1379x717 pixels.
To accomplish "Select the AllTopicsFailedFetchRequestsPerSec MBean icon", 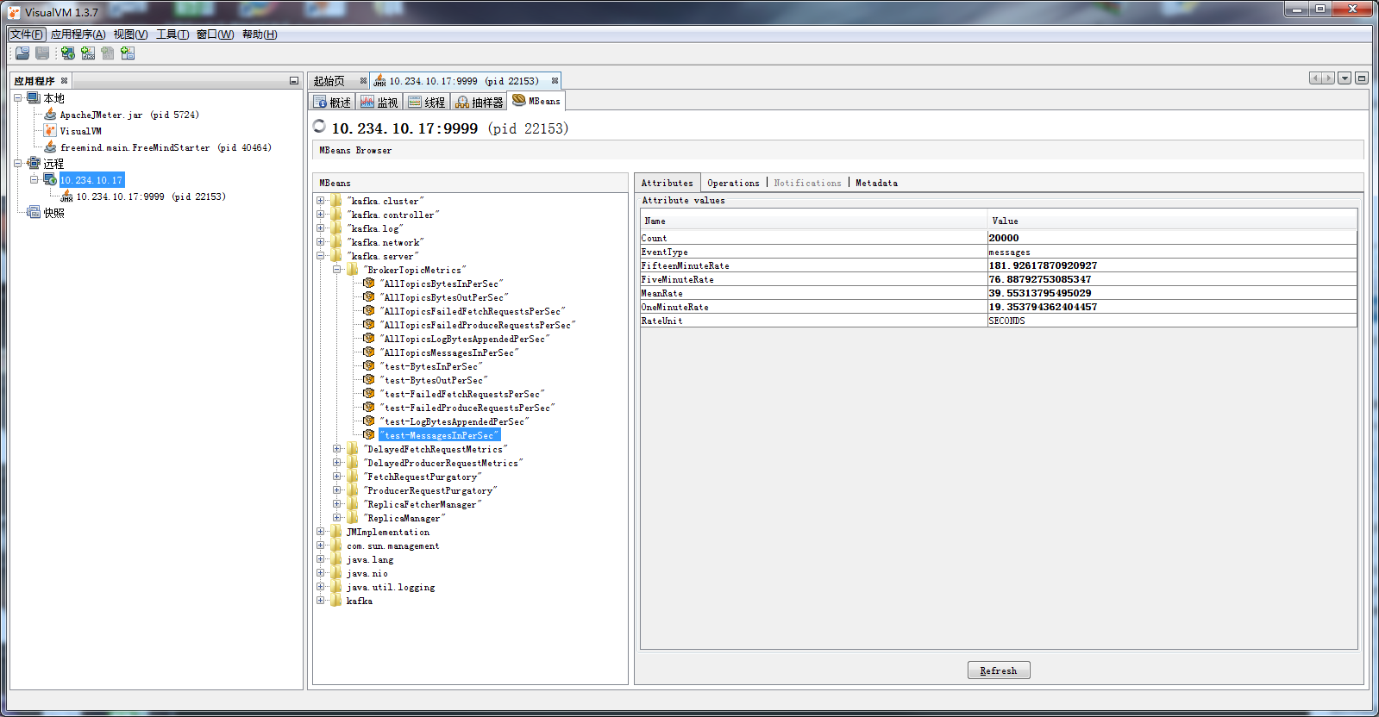I will [369, 311].
